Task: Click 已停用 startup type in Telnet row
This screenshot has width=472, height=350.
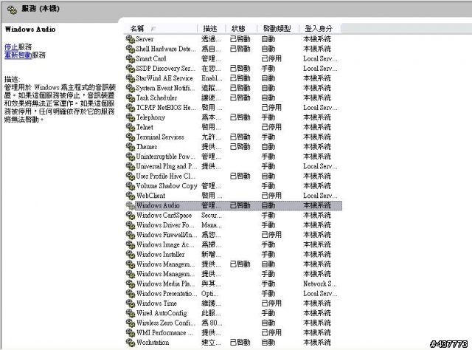Action: coord(271,127)
